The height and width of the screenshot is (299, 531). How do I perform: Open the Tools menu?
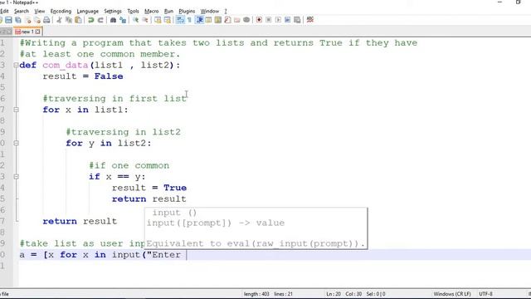[133, 11]
